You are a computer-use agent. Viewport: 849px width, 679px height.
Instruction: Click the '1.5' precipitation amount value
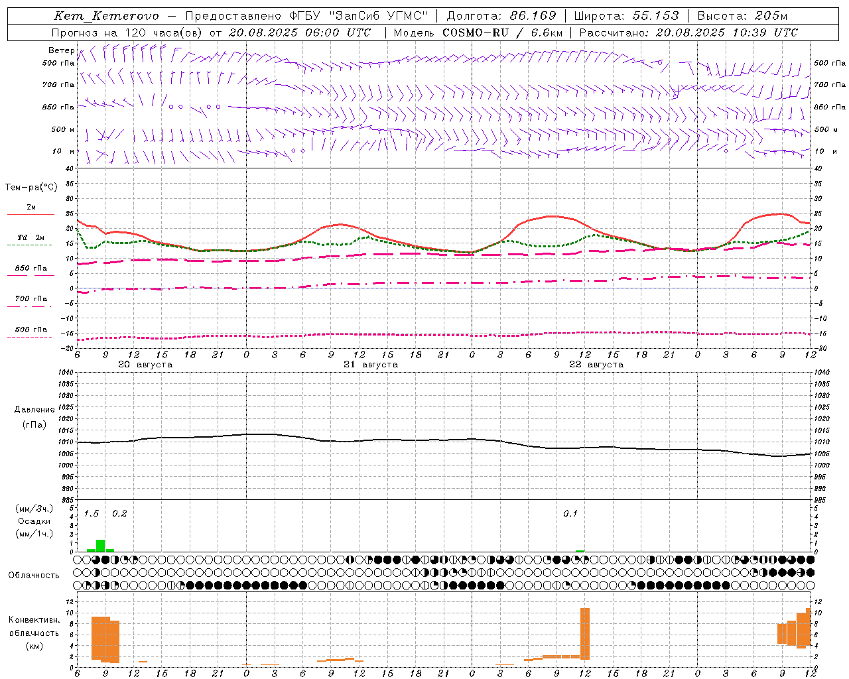pos(92,514)
